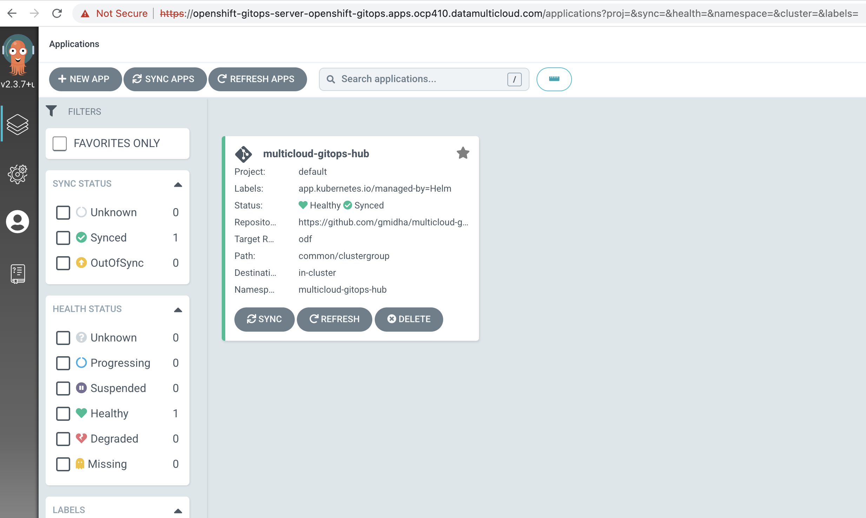Click the Sync Apps button
This screenshot has width=866, height=518.
(x=165, y=79)
